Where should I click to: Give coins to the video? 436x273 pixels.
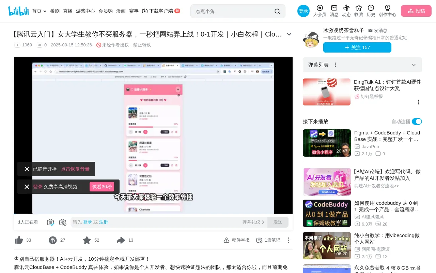53,240
